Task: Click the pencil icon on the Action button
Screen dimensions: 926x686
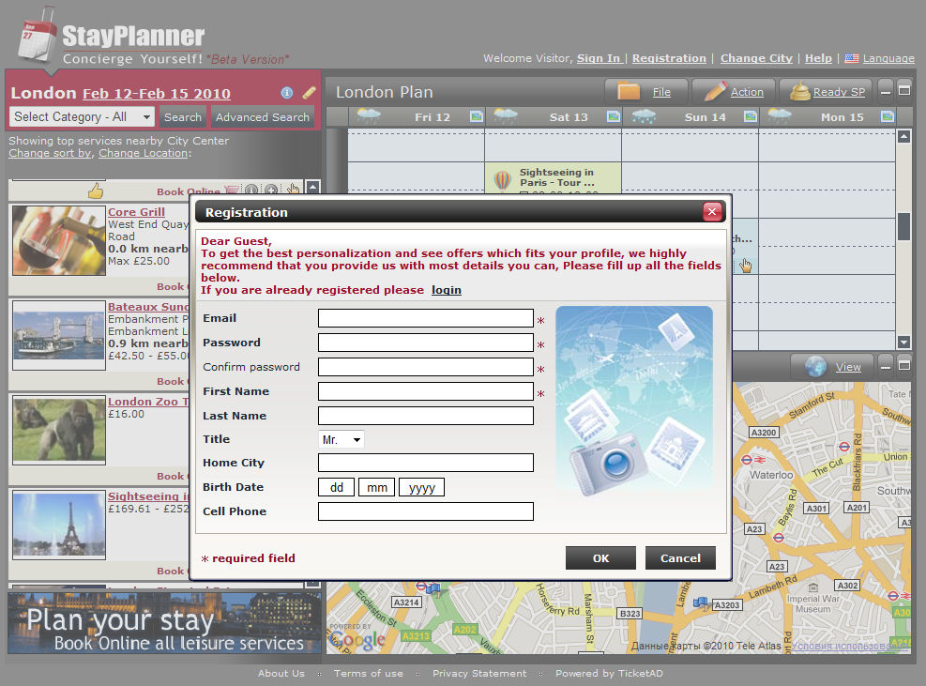Action: [715, 92]
